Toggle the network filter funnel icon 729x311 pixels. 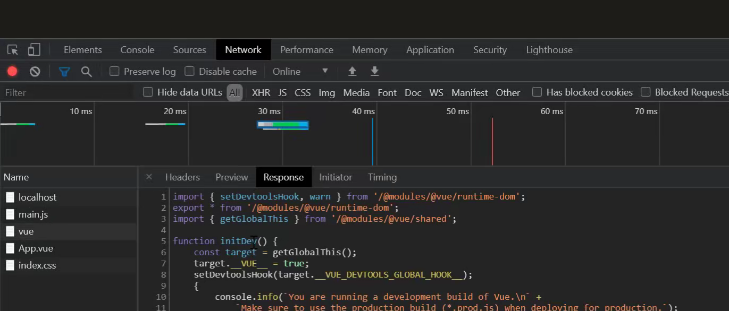coord(64,71)
